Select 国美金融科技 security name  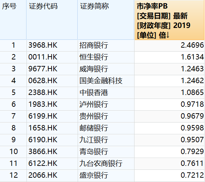click(101, 81)
